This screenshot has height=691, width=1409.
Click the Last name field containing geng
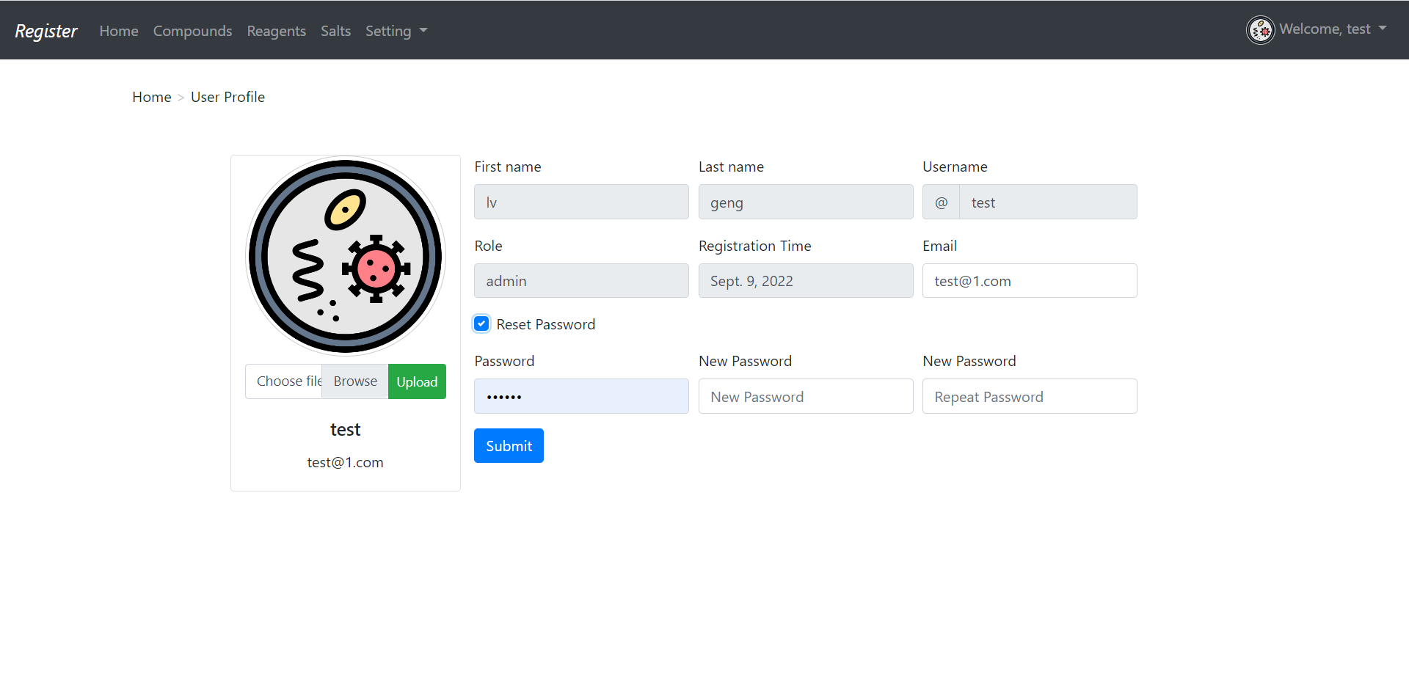click(806, 202)
